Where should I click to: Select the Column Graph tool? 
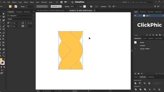[4, 49]
